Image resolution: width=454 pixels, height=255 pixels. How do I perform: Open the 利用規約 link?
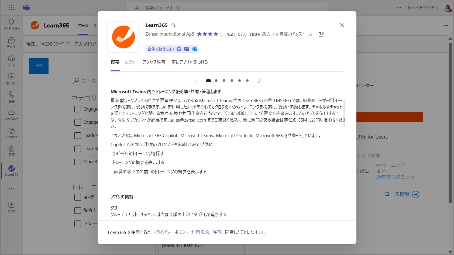(x=200, y=232)
